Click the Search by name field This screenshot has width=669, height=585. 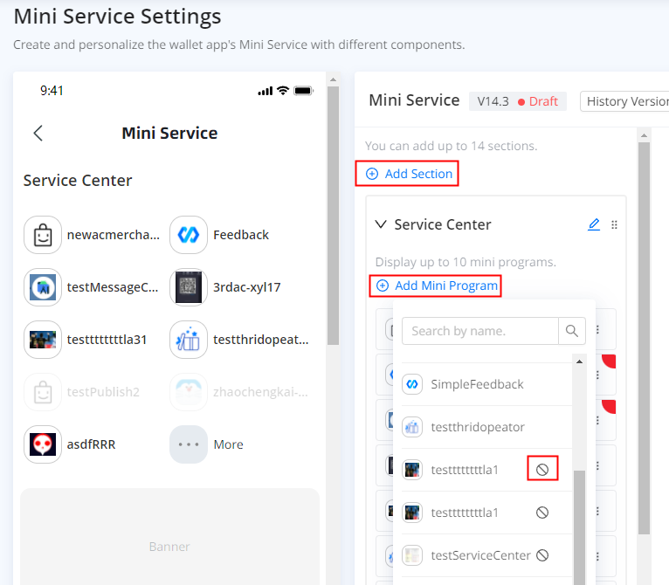tap(479, 331)
